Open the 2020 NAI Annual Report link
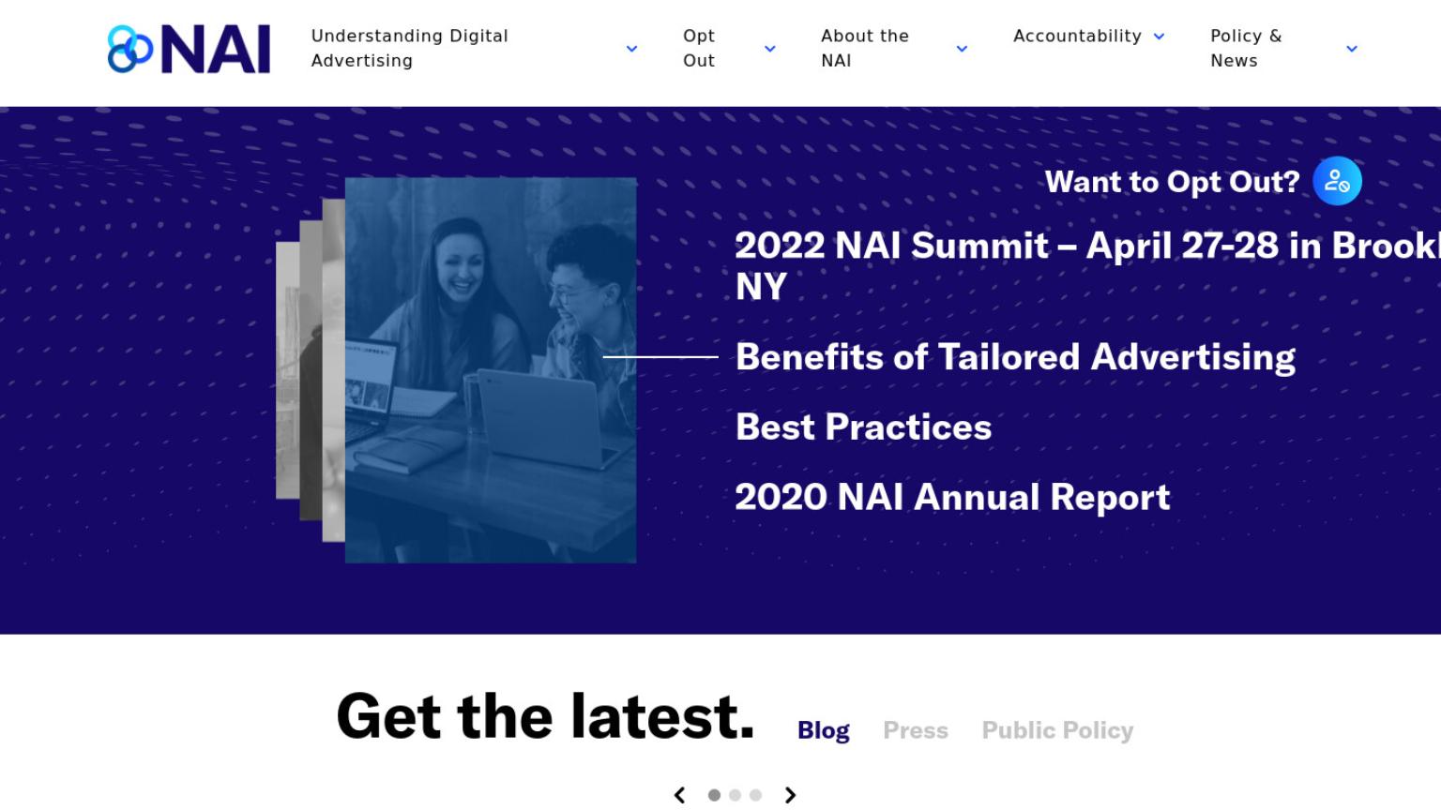Image resolution: width=1441 pixels, height=810 pixels. [952, 498]
